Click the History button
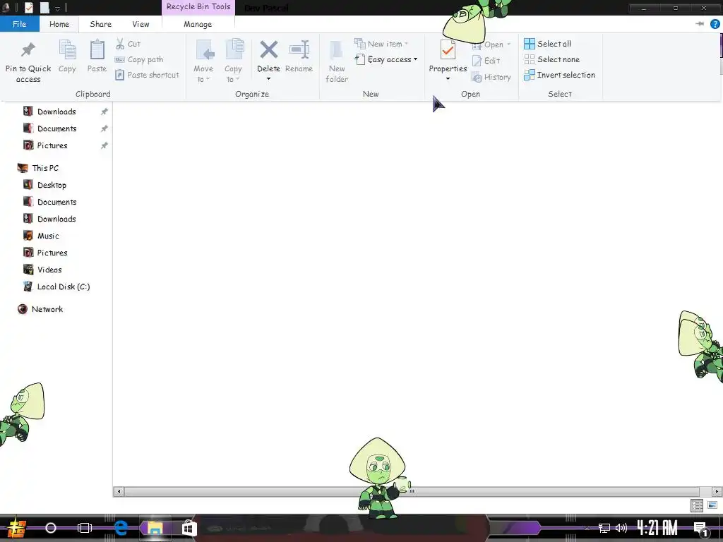 (x=491, y=77)
